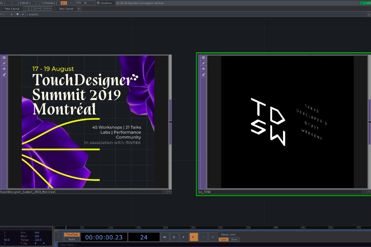This screenshot has width=371, height=247.
Task: Expand TouchDesigner_Summit node with the plus button
Action: [170, 192]
